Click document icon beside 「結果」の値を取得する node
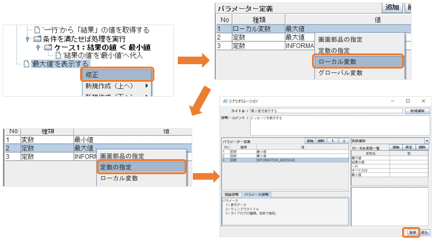This screenshot has height=239, width=433. point(37,30)
